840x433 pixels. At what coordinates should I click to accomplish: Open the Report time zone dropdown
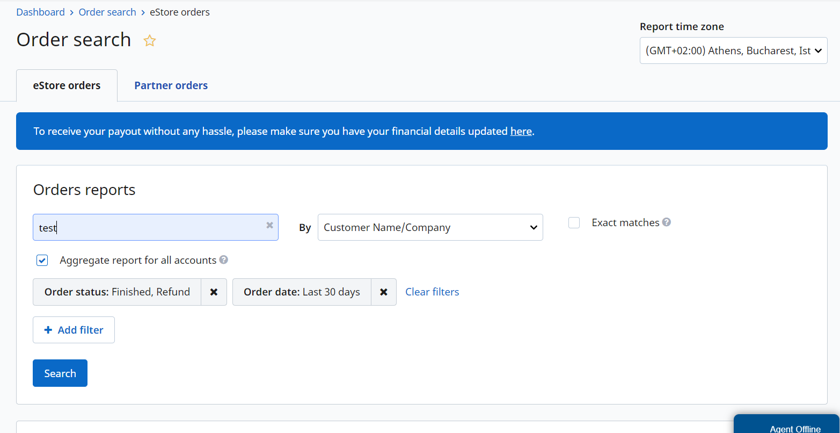[x=733, y=50]
